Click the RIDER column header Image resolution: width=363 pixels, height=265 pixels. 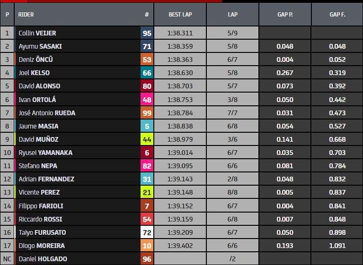coord(26,15)
